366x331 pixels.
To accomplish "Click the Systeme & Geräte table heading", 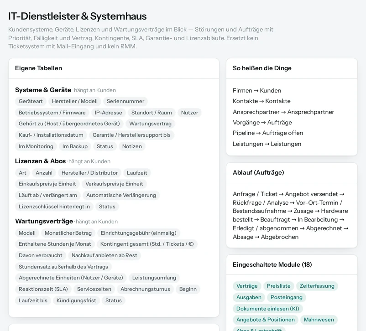I will point(43,90).
